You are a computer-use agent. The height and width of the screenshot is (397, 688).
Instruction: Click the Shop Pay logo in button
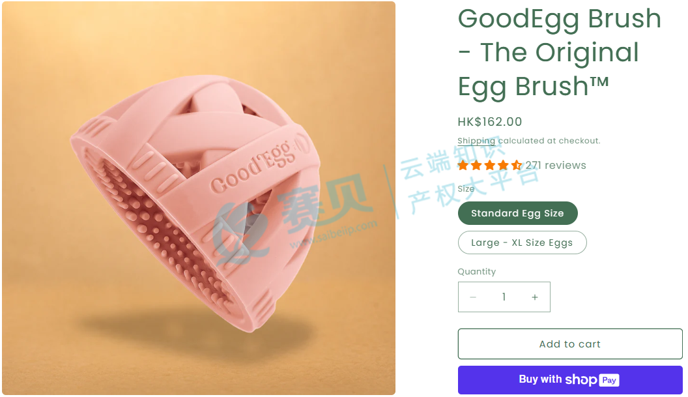tap(592, 380)
